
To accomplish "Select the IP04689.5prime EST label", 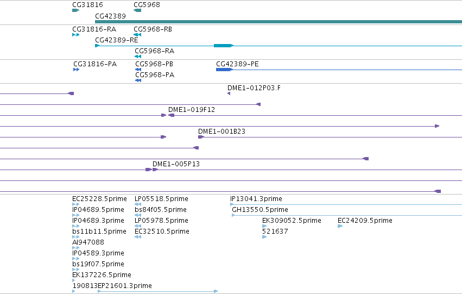I will click(98, 210).
